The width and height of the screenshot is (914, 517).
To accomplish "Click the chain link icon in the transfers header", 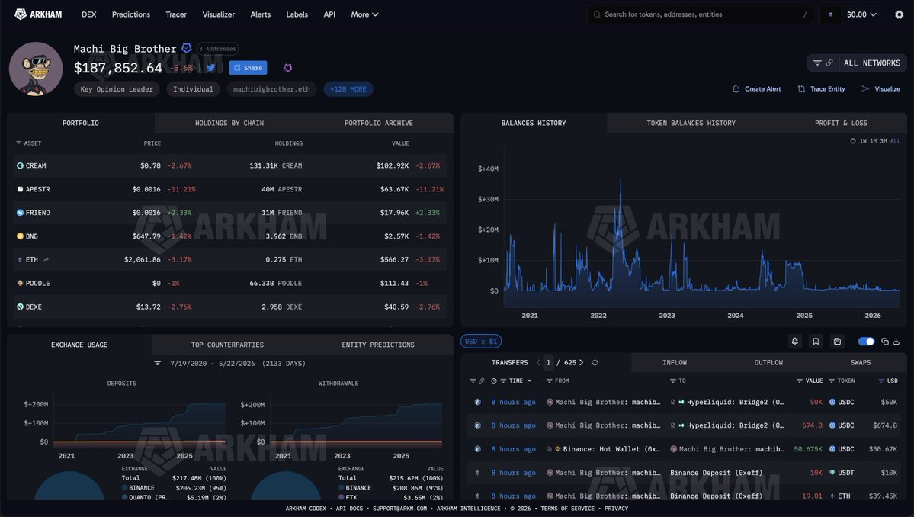I will pyautogui.click(x=482, y=381).
